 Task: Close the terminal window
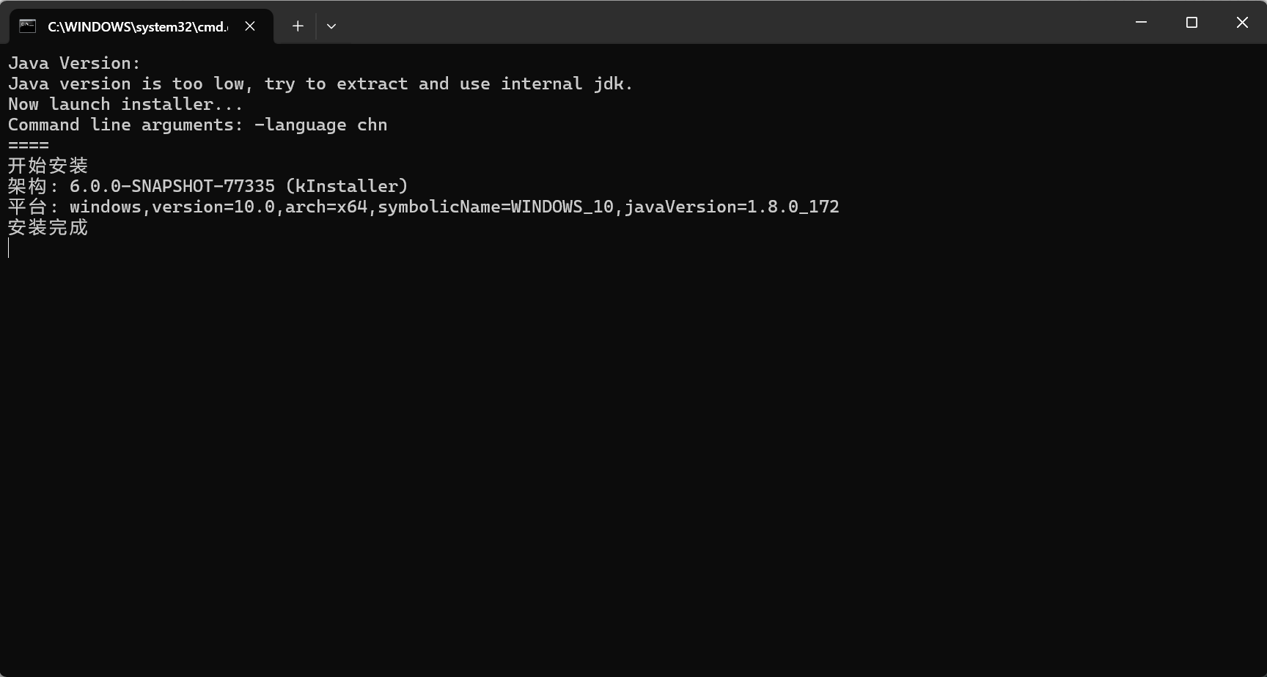tap(1242, 23)
